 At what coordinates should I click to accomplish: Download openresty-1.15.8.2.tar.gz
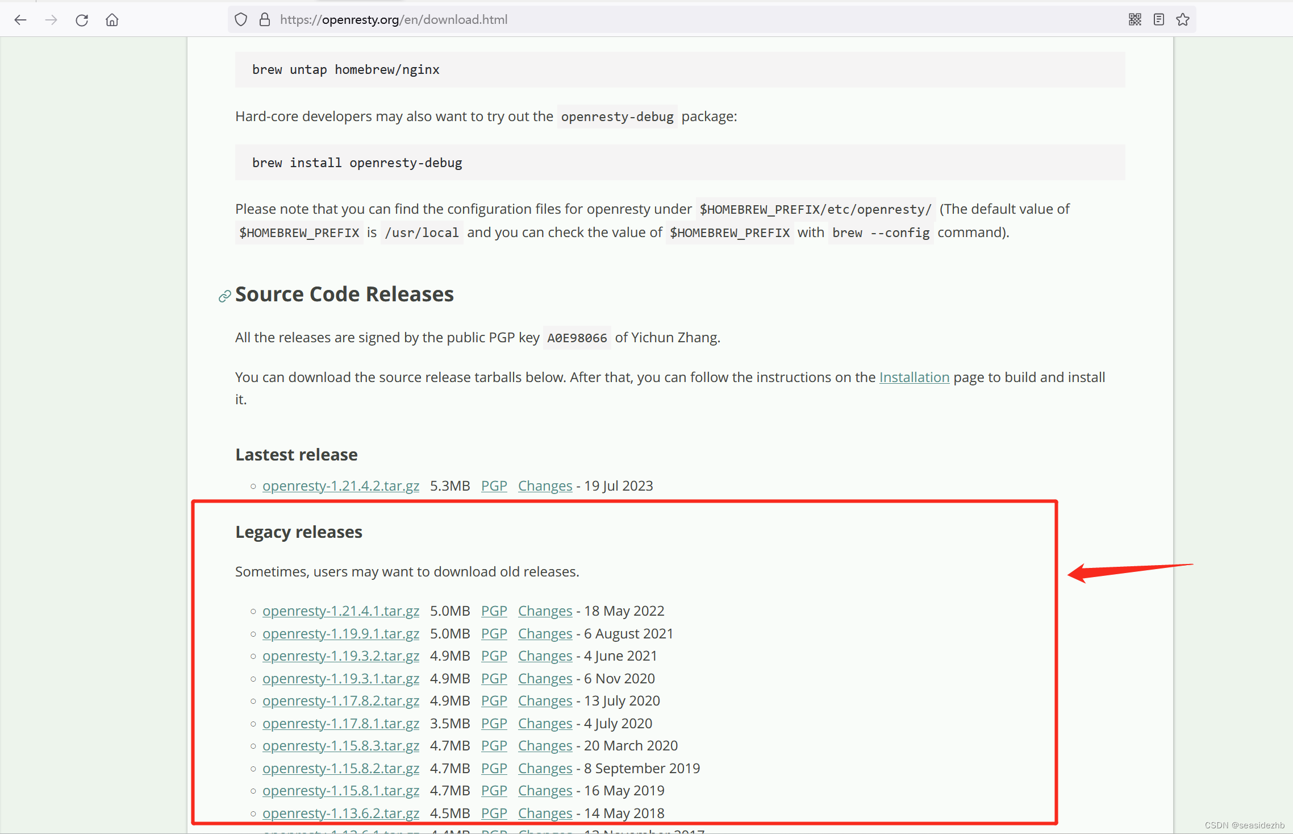point(341,769)
